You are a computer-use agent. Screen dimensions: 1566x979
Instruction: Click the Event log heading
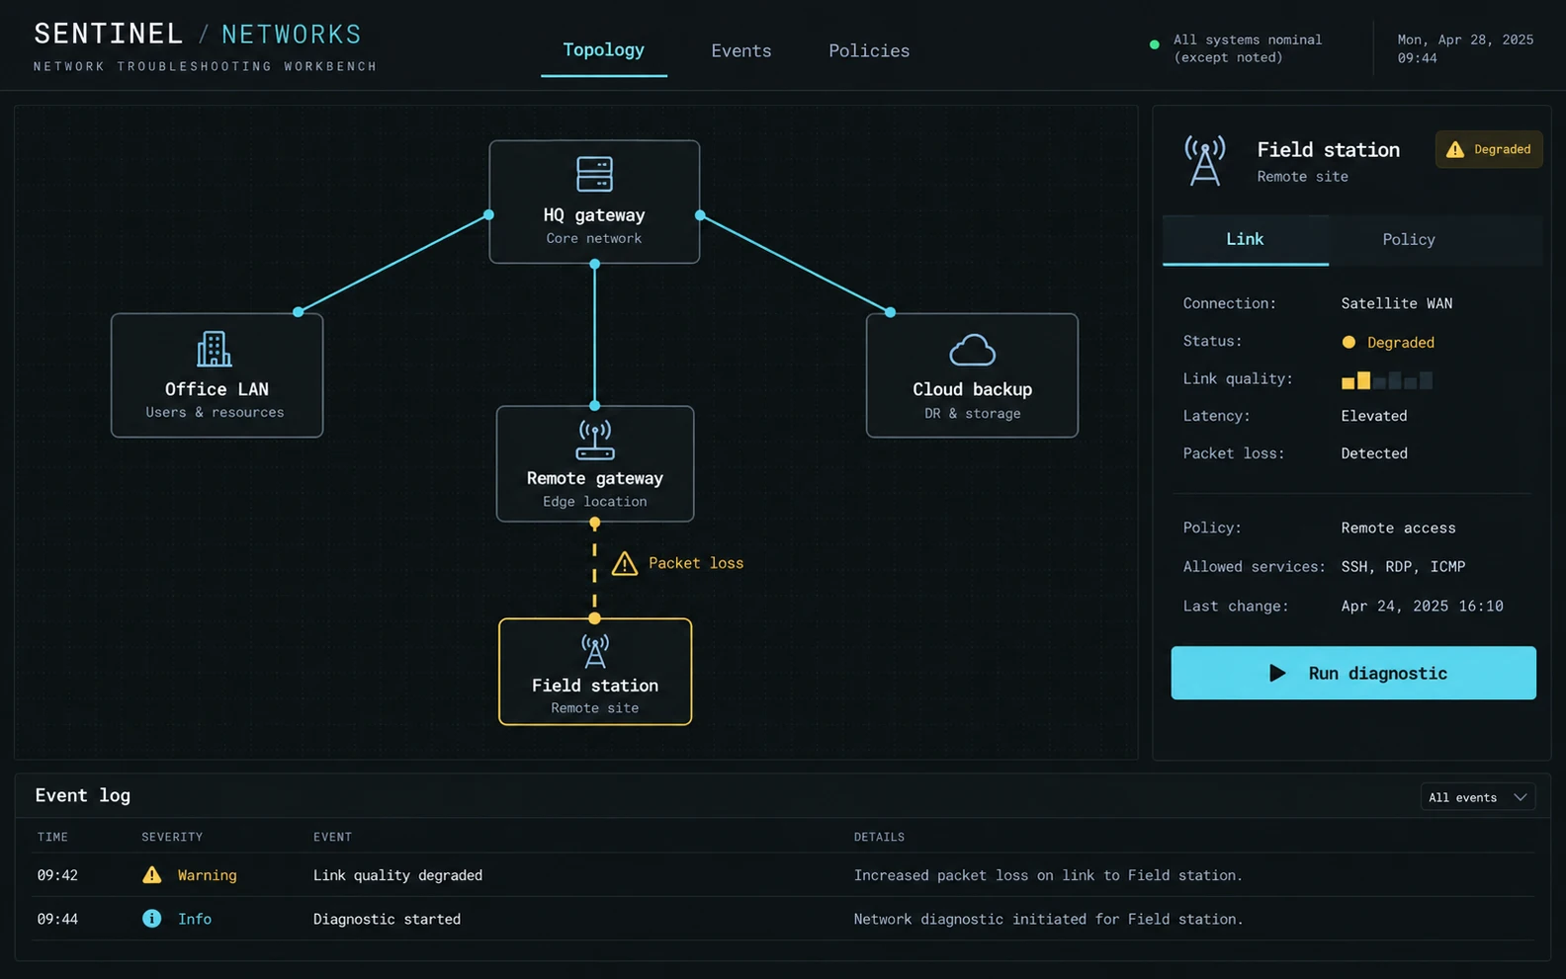point(83,795)
